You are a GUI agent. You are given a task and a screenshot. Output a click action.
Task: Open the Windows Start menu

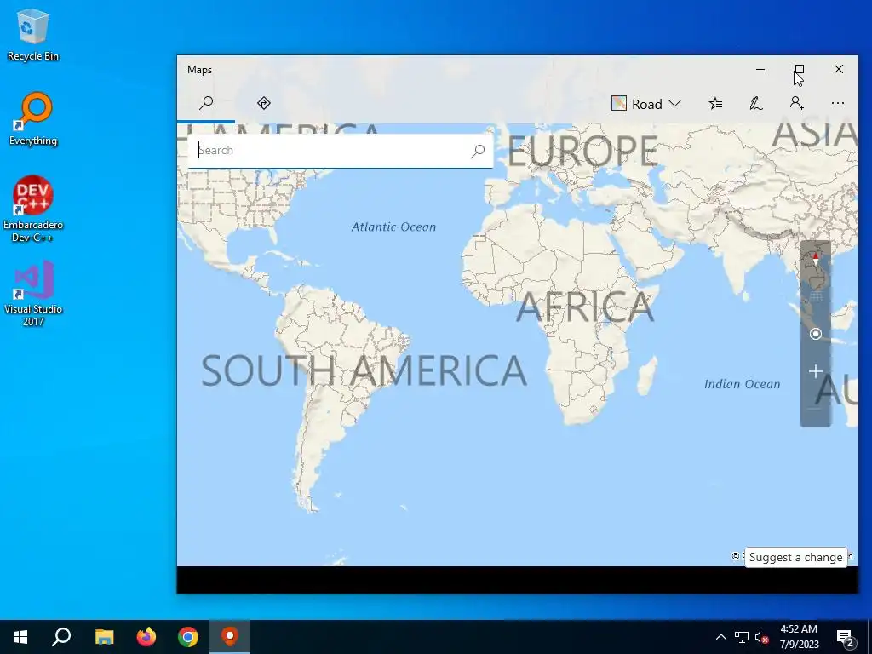click(20, 637)
